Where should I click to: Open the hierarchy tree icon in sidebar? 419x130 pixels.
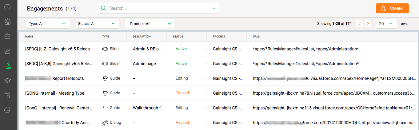coord(8,95)
